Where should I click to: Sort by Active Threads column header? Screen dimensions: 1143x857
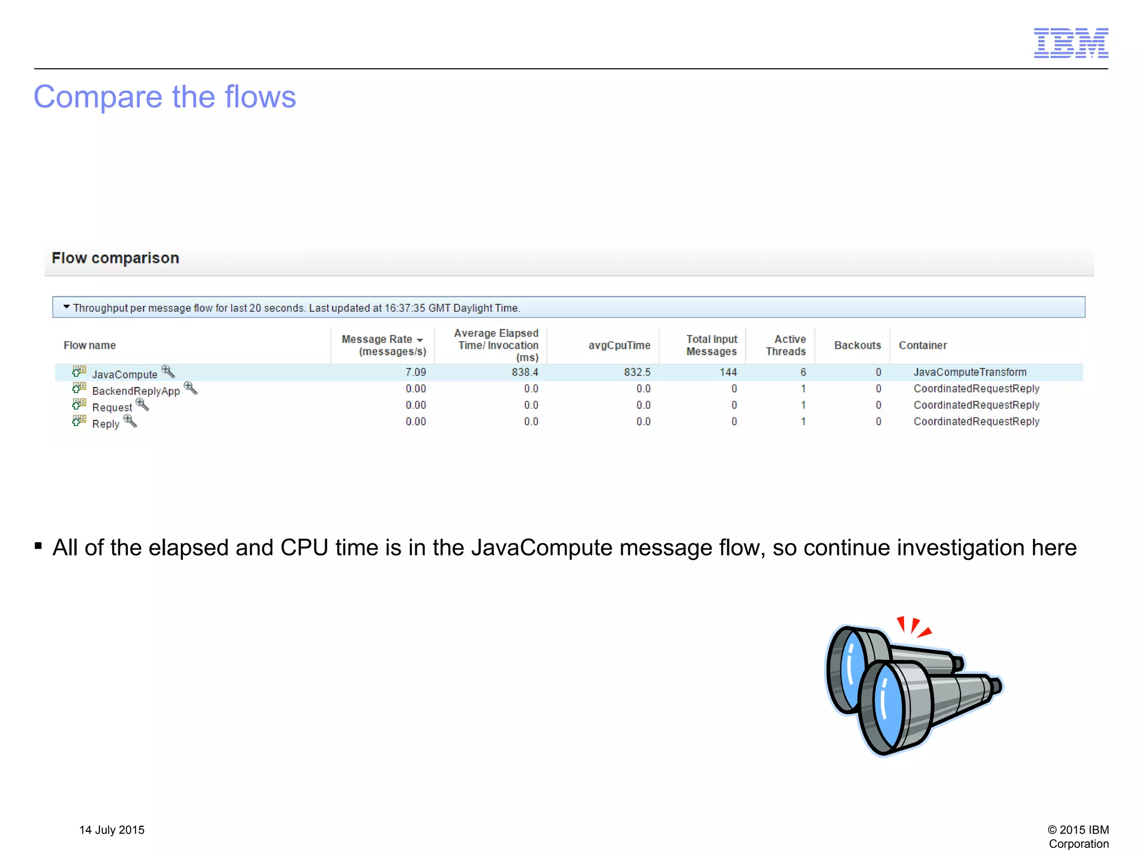pyautogui.click(x=786, y=346)
